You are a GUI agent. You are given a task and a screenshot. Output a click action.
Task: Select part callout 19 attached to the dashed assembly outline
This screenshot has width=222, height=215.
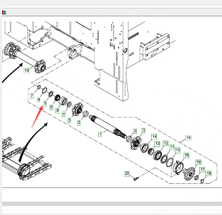tap(188, 138)
